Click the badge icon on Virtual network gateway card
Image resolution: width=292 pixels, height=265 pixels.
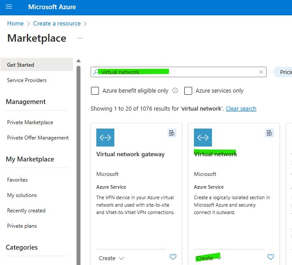(172, 133)
